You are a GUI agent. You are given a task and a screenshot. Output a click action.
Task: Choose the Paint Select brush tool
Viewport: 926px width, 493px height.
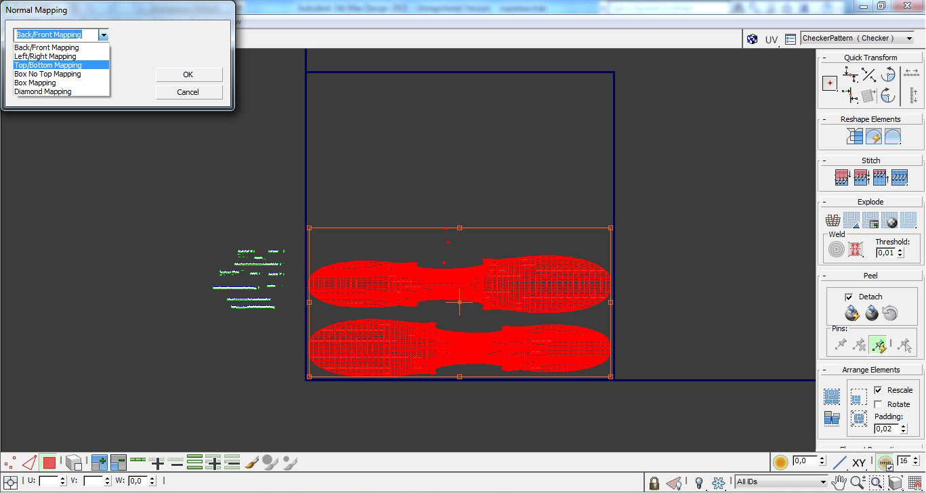251,463
